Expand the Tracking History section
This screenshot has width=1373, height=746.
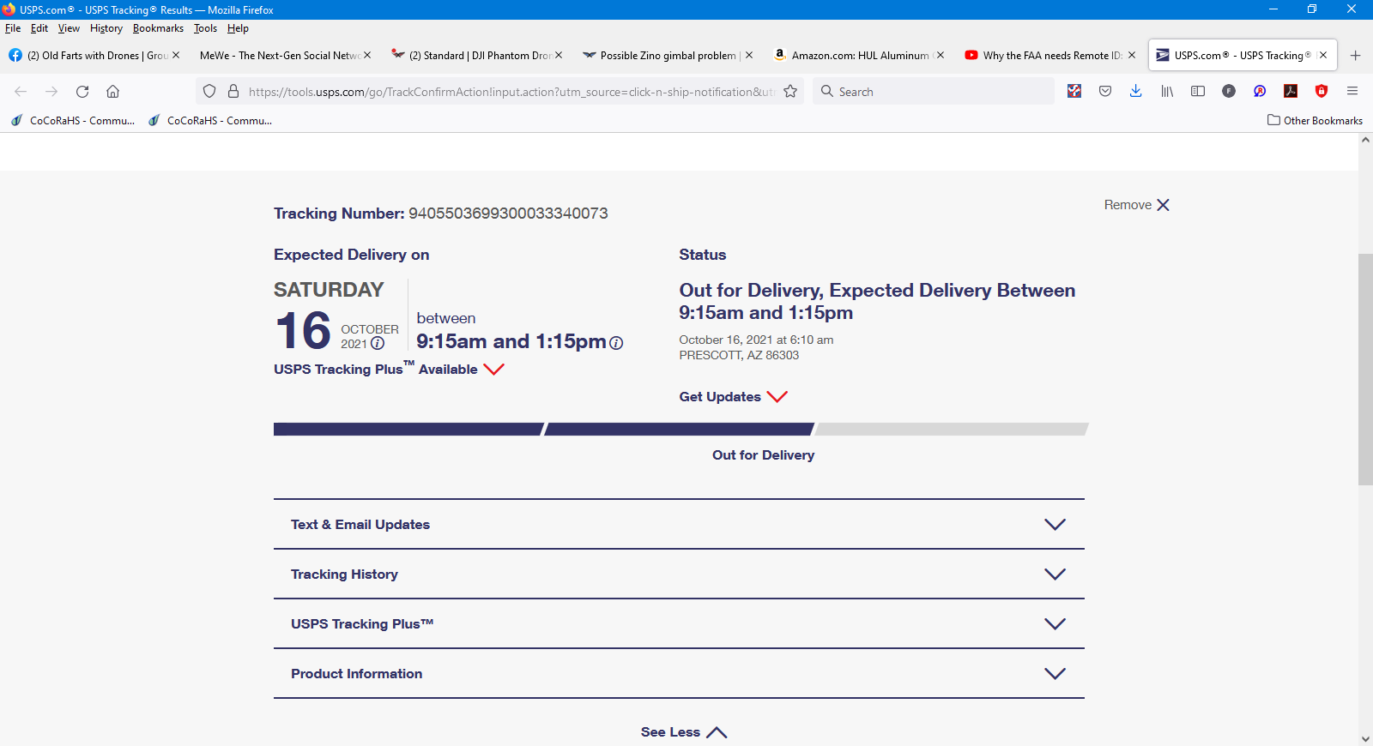[679, 575]
